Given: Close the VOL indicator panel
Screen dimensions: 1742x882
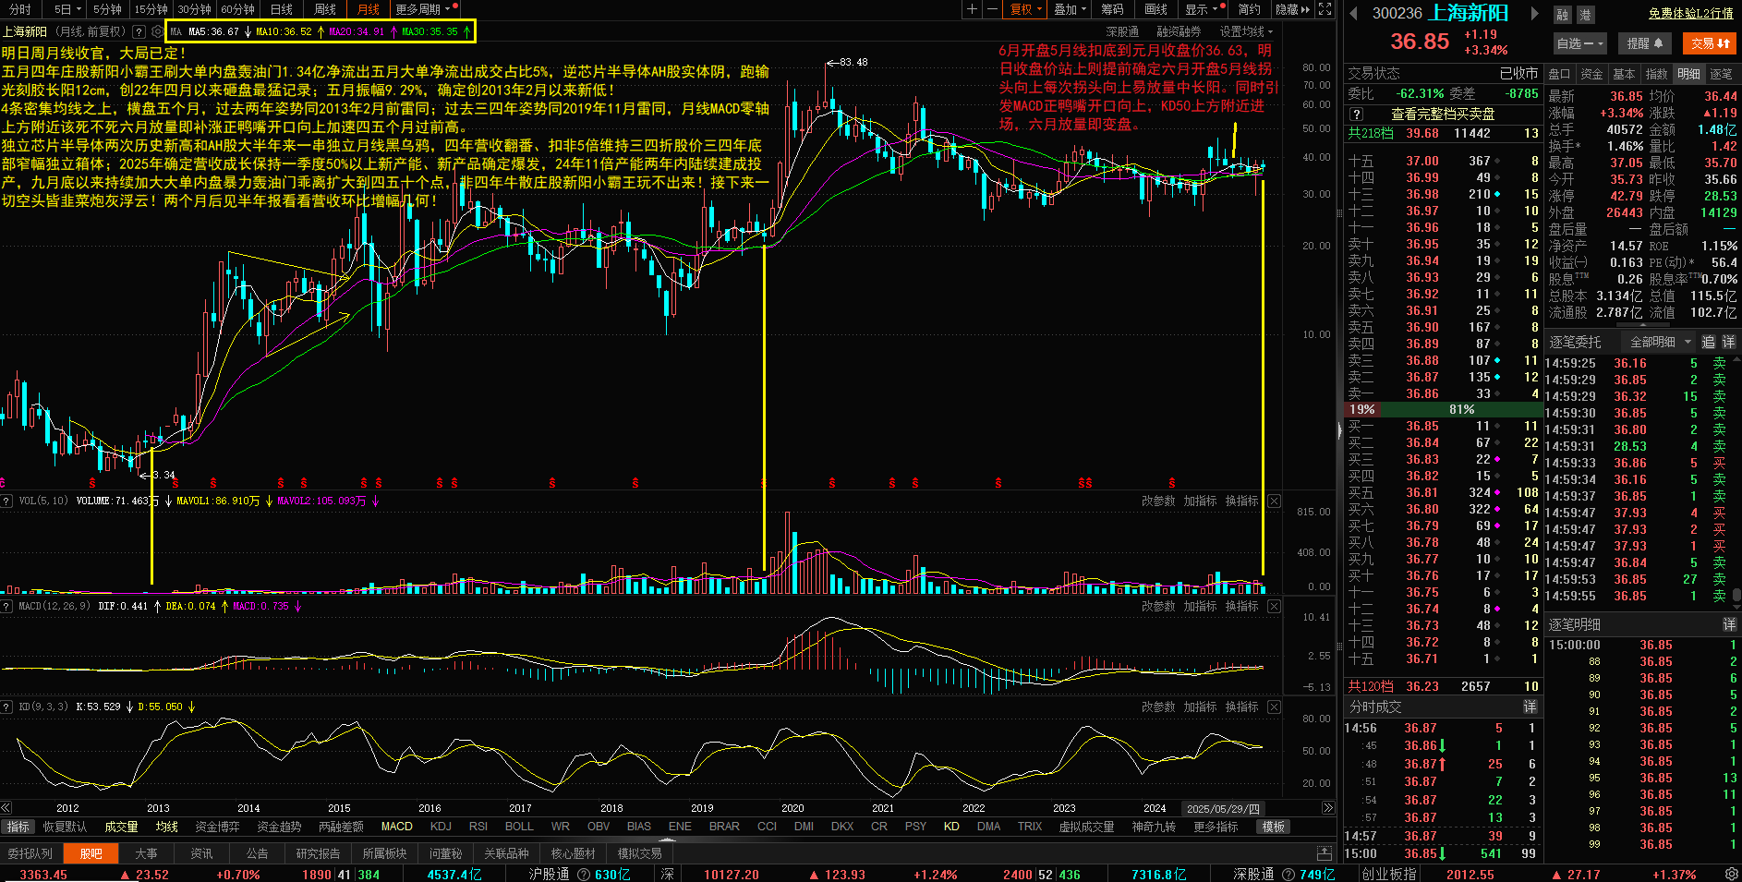Looking at the screenshot, I should click(1274, 501).
